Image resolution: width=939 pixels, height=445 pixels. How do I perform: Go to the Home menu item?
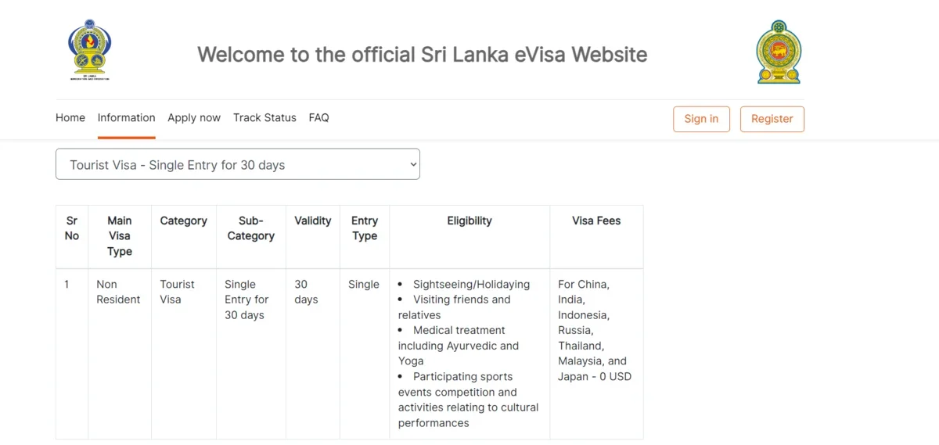(x=70, y=118)
